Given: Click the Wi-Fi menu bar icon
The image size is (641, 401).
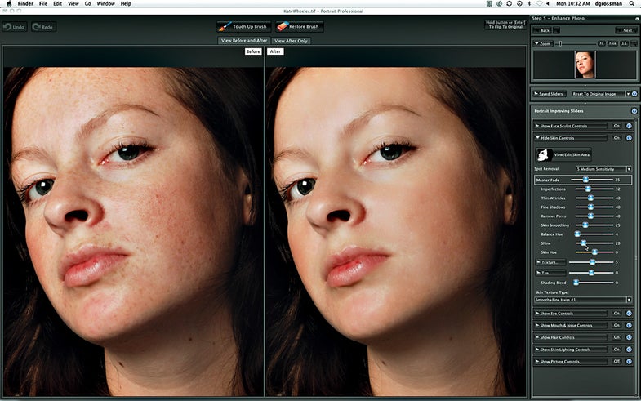Looking at the screenshot, I should pyautogui.click(x=539, y=3).
